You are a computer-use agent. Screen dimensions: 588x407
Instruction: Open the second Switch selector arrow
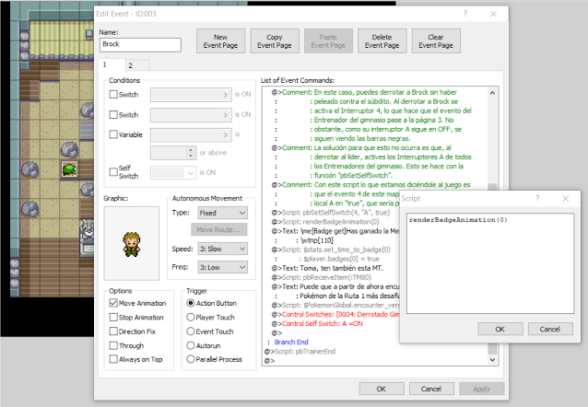click(x=226, y=115)
